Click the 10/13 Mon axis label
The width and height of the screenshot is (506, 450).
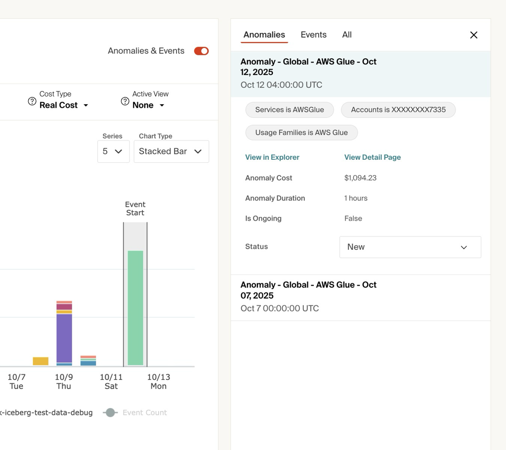159,382
